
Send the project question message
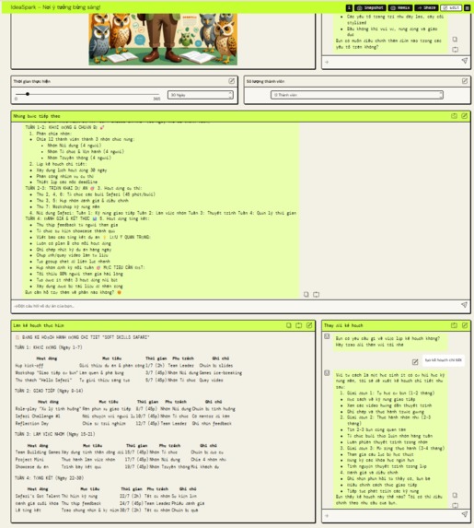point(464,305)
